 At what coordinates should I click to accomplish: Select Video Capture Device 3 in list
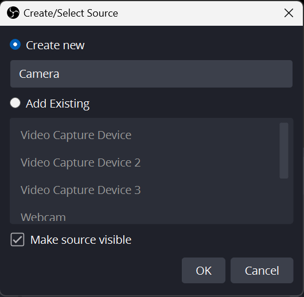145,190
